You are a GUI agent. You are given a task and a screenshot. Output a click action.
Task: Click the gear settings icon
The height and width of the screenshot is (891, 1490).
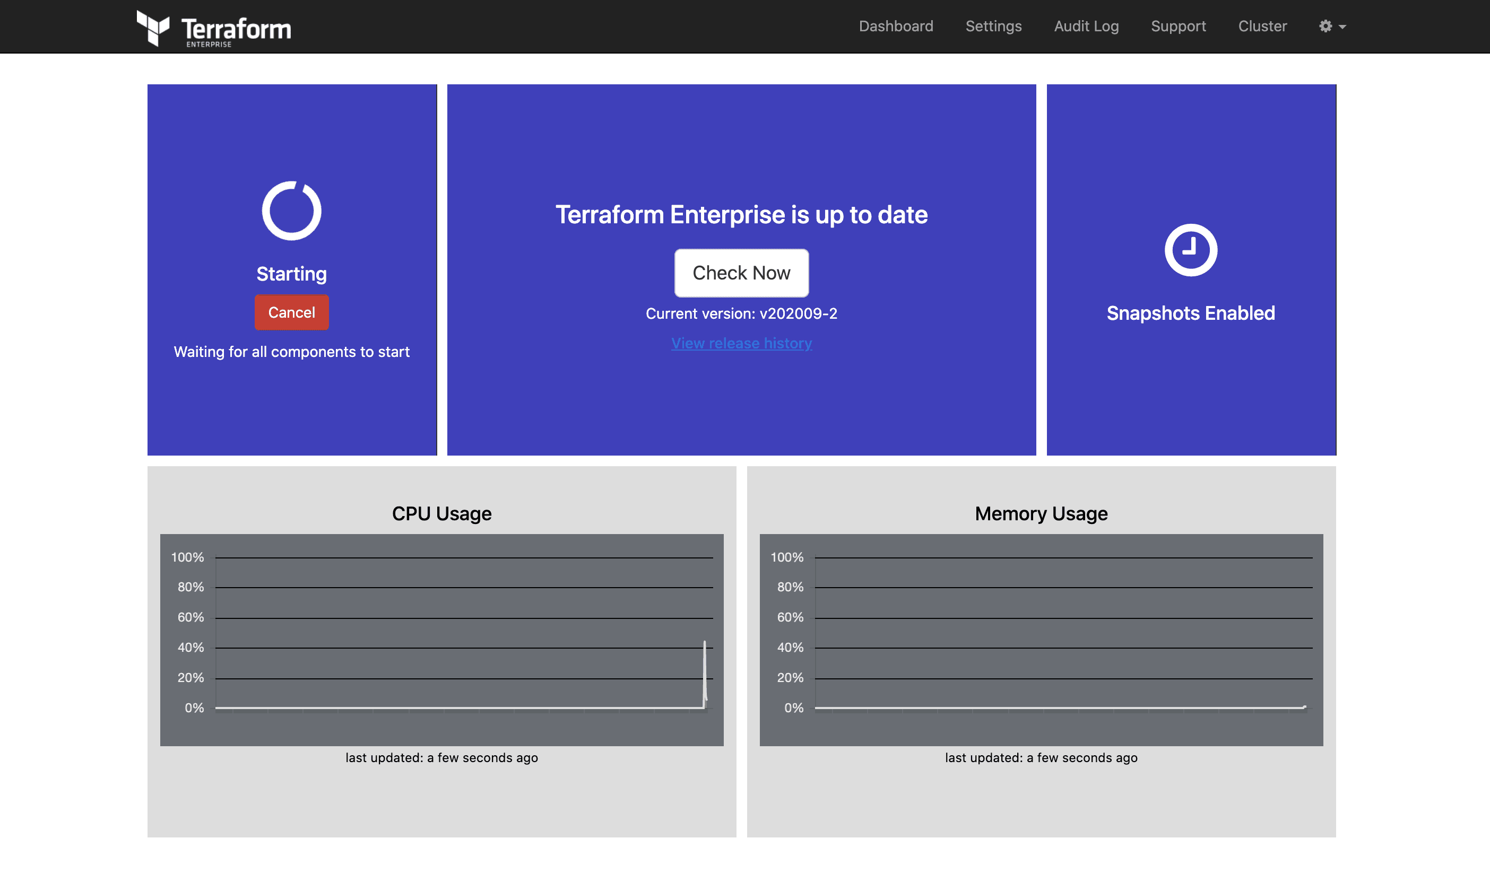click(1325, 27)
